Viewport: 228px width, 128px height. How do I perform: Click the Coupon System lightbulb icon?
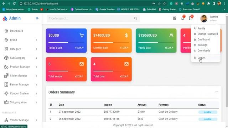pyautogui.click(x=6, y=93)
